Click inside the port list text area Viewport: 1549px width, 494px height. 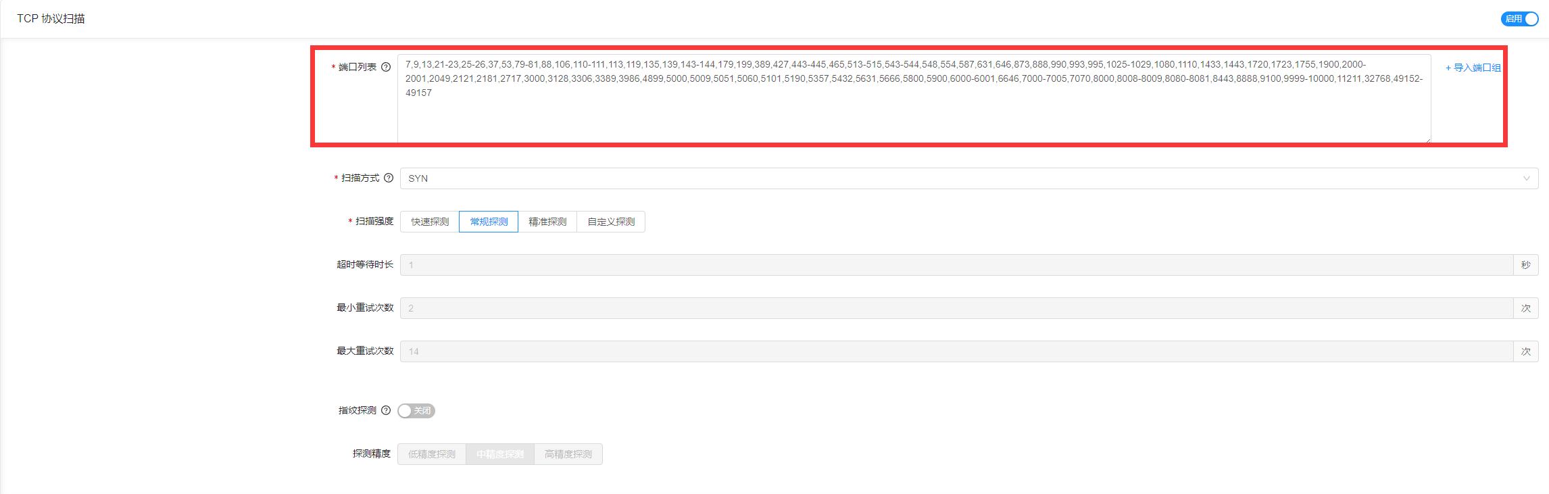pos(914,115)
